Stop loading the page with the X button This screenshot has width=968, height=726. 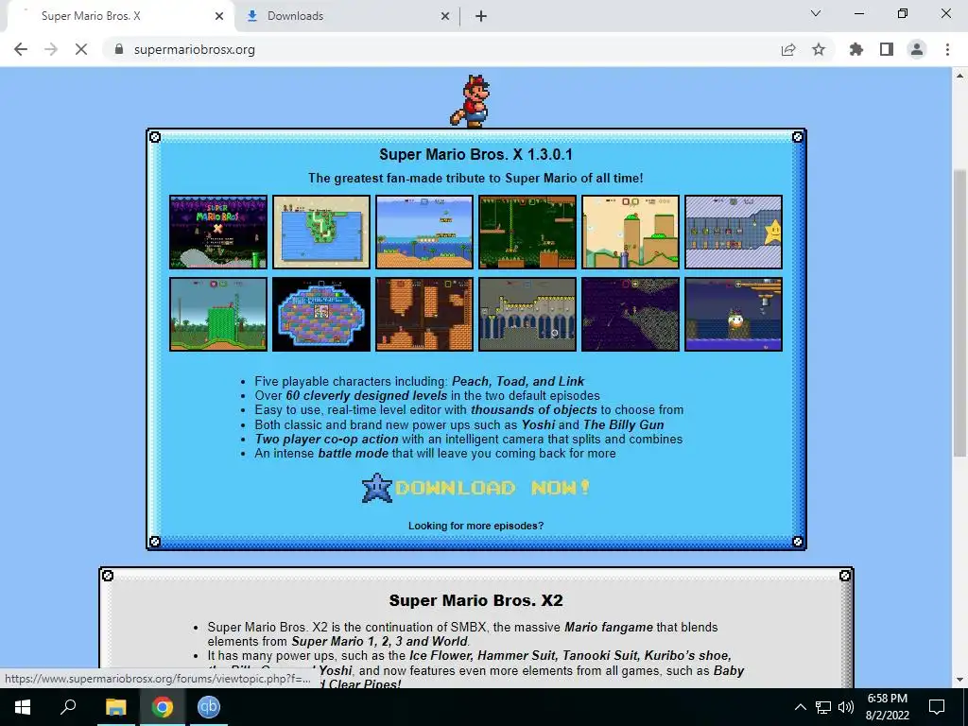click(81, 49)
